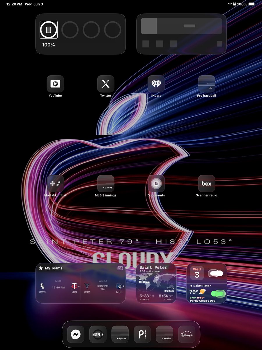The height and width of the screenshot is (350, 262).
Task: Tap the world map in Saint Peter clock widget
Action: (x=156, y=282)
